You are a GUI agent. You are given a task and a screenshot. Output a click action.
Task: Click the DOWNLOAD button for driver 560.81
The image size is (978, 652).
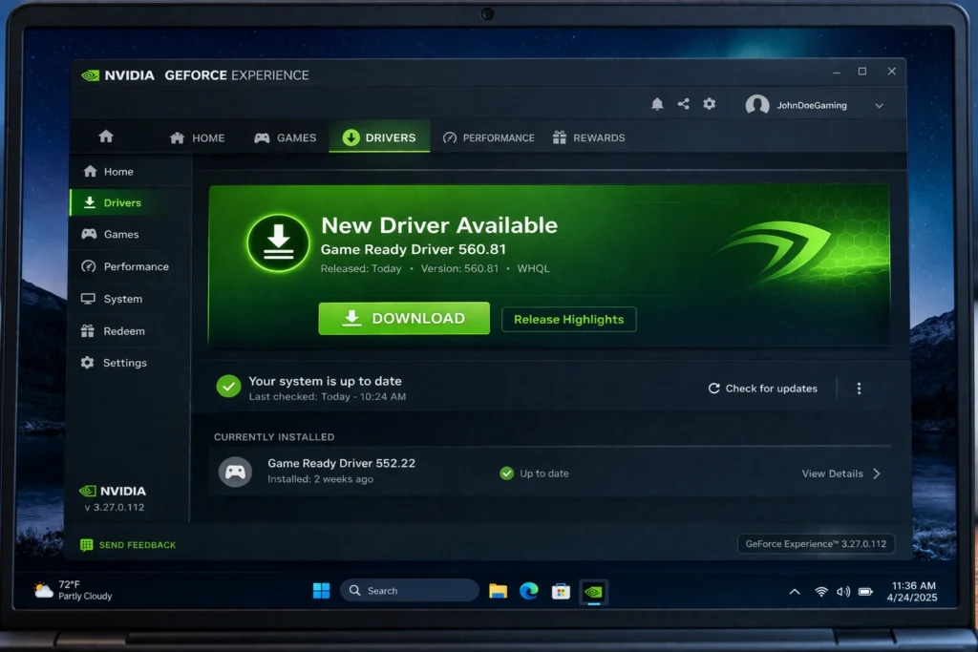[x=403, y=318]
